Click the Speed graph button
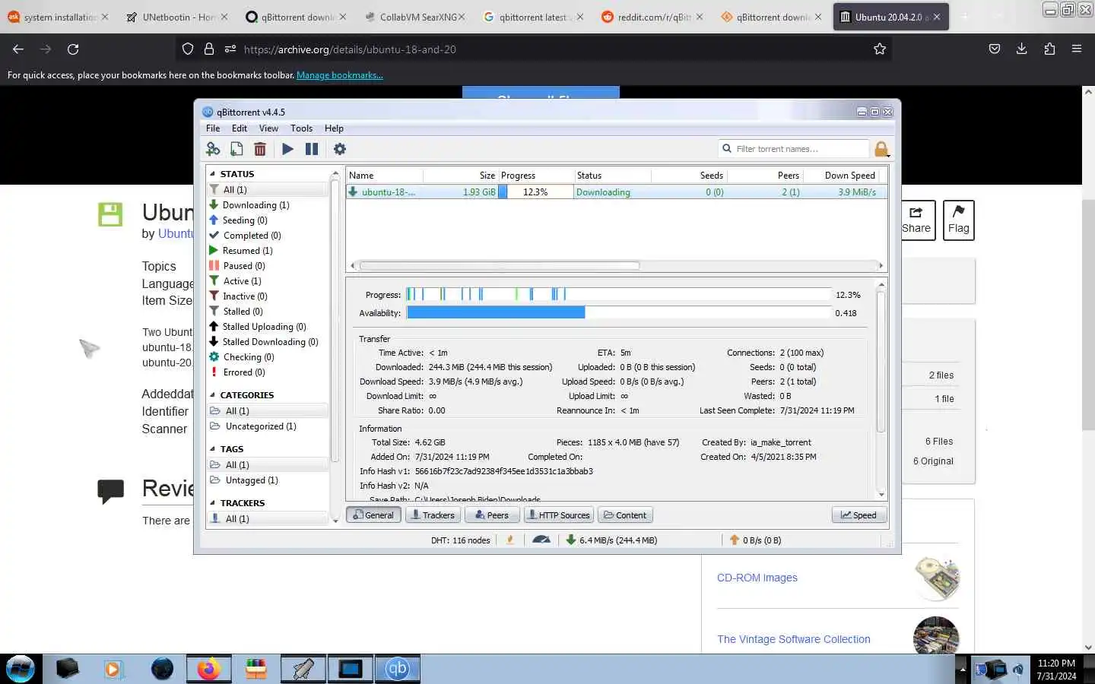Viewport: 1095px width, 684px height. point(859,515)
